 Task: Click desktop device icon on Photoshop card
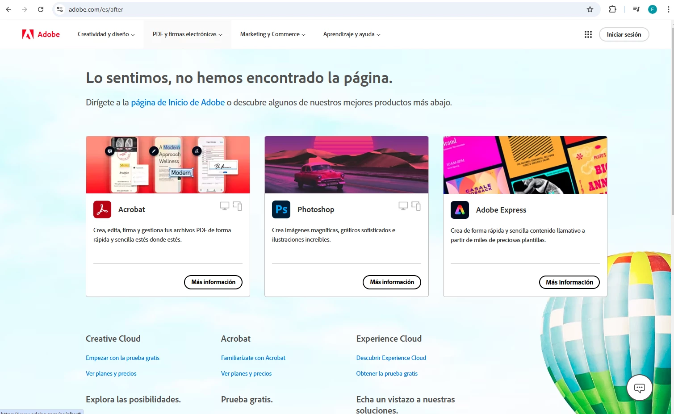coord(403,206)
